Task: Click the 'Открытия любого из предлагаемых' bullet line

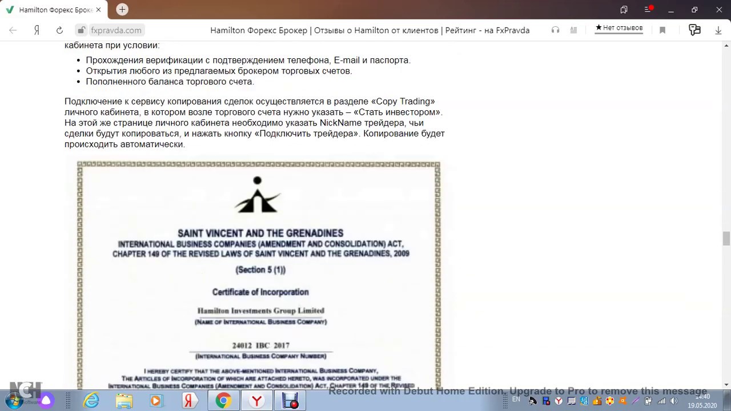Action: [x=219, y=71]
